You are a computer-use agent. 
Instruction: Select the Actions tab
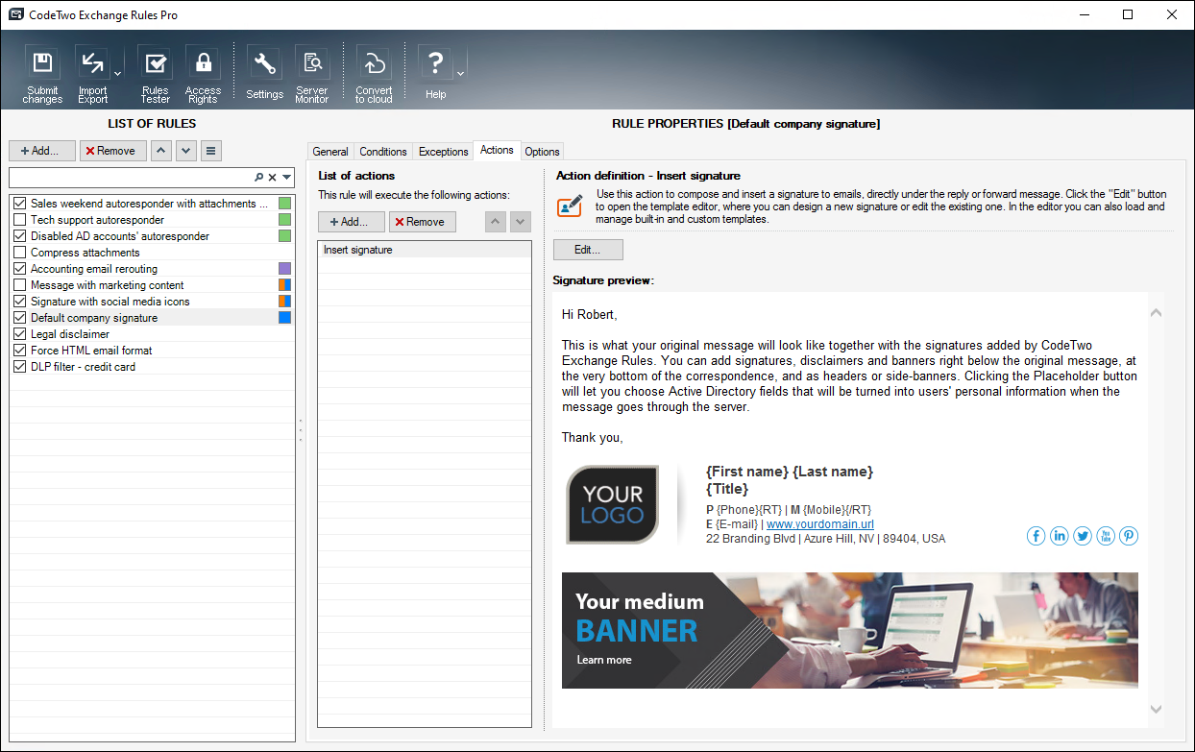tap(497, 150)
